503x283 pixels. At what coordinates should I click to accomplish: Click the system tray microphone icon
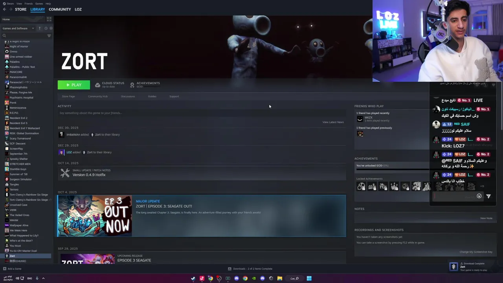pyautogui.click(x=37, y=278)
